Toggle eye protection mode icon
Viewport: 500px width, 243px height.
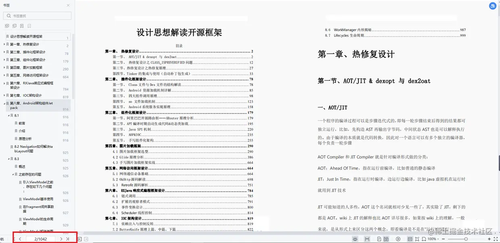pyautogui.click(x=355, y=239)
